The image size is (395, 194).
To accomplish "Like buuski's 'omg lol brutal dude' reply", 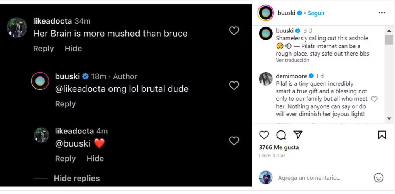I will click(x=234, y=86).
